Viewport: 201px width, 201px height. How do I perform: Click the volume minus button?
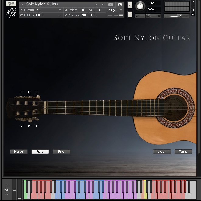(x=166, y=16)
